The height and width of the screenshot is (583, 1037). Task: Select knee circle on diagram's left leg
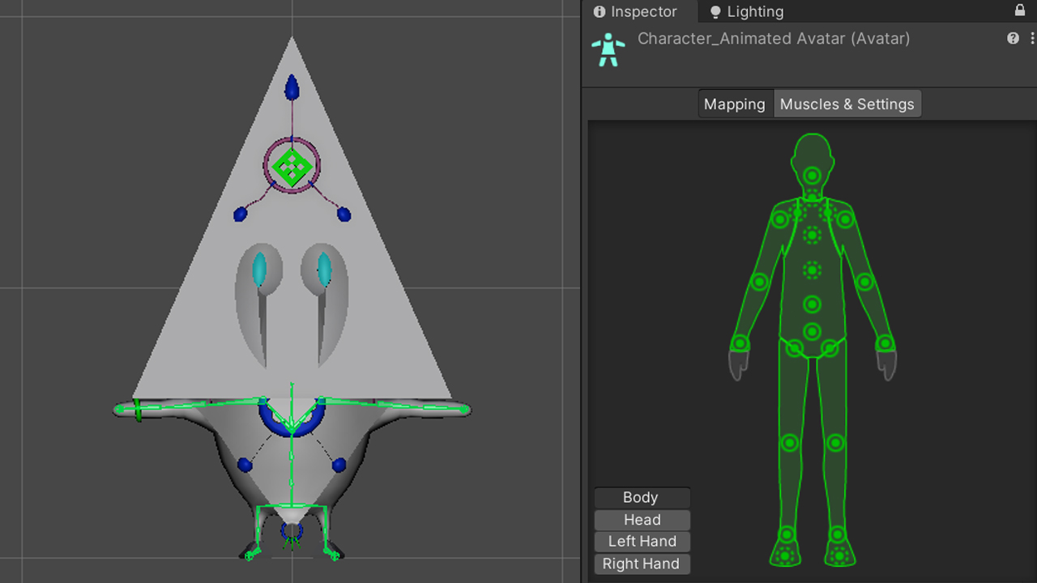pos(789,443)
